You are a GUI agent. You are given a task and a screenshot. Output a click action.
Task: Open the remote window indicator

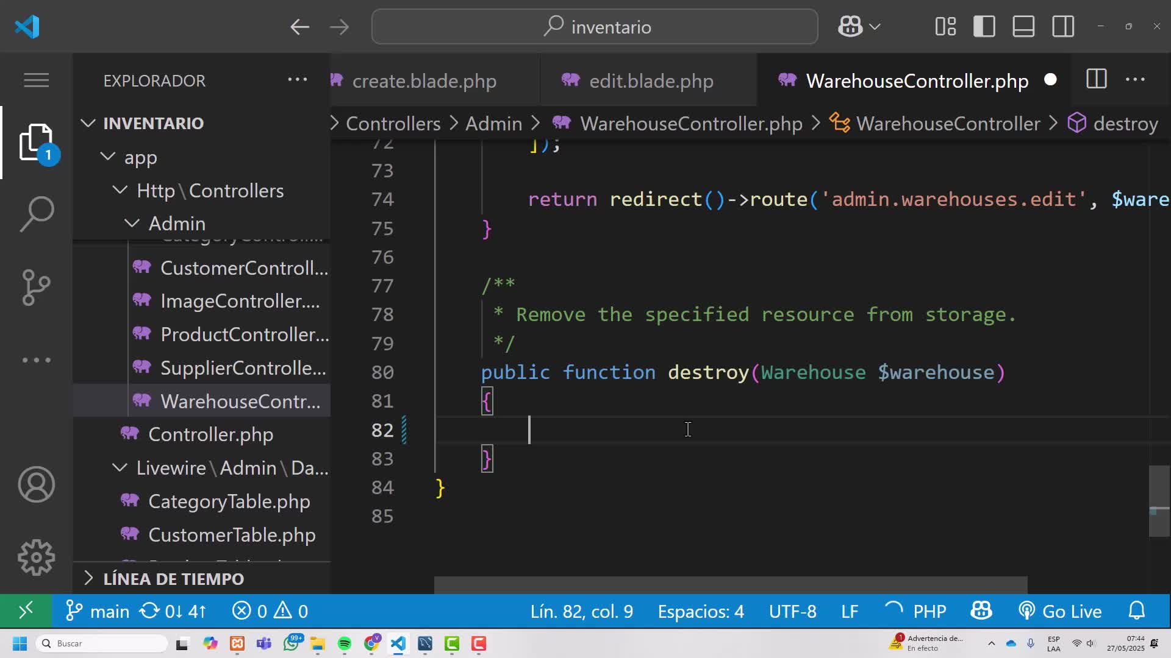pyautogui.click(x=26, y=610)
